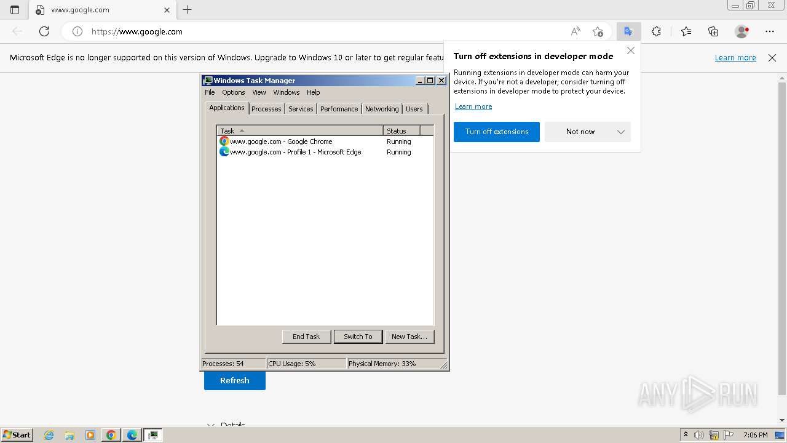View site information icon in address bar
The width and height of the screenshot is (787, 443).
coord(77,31)
